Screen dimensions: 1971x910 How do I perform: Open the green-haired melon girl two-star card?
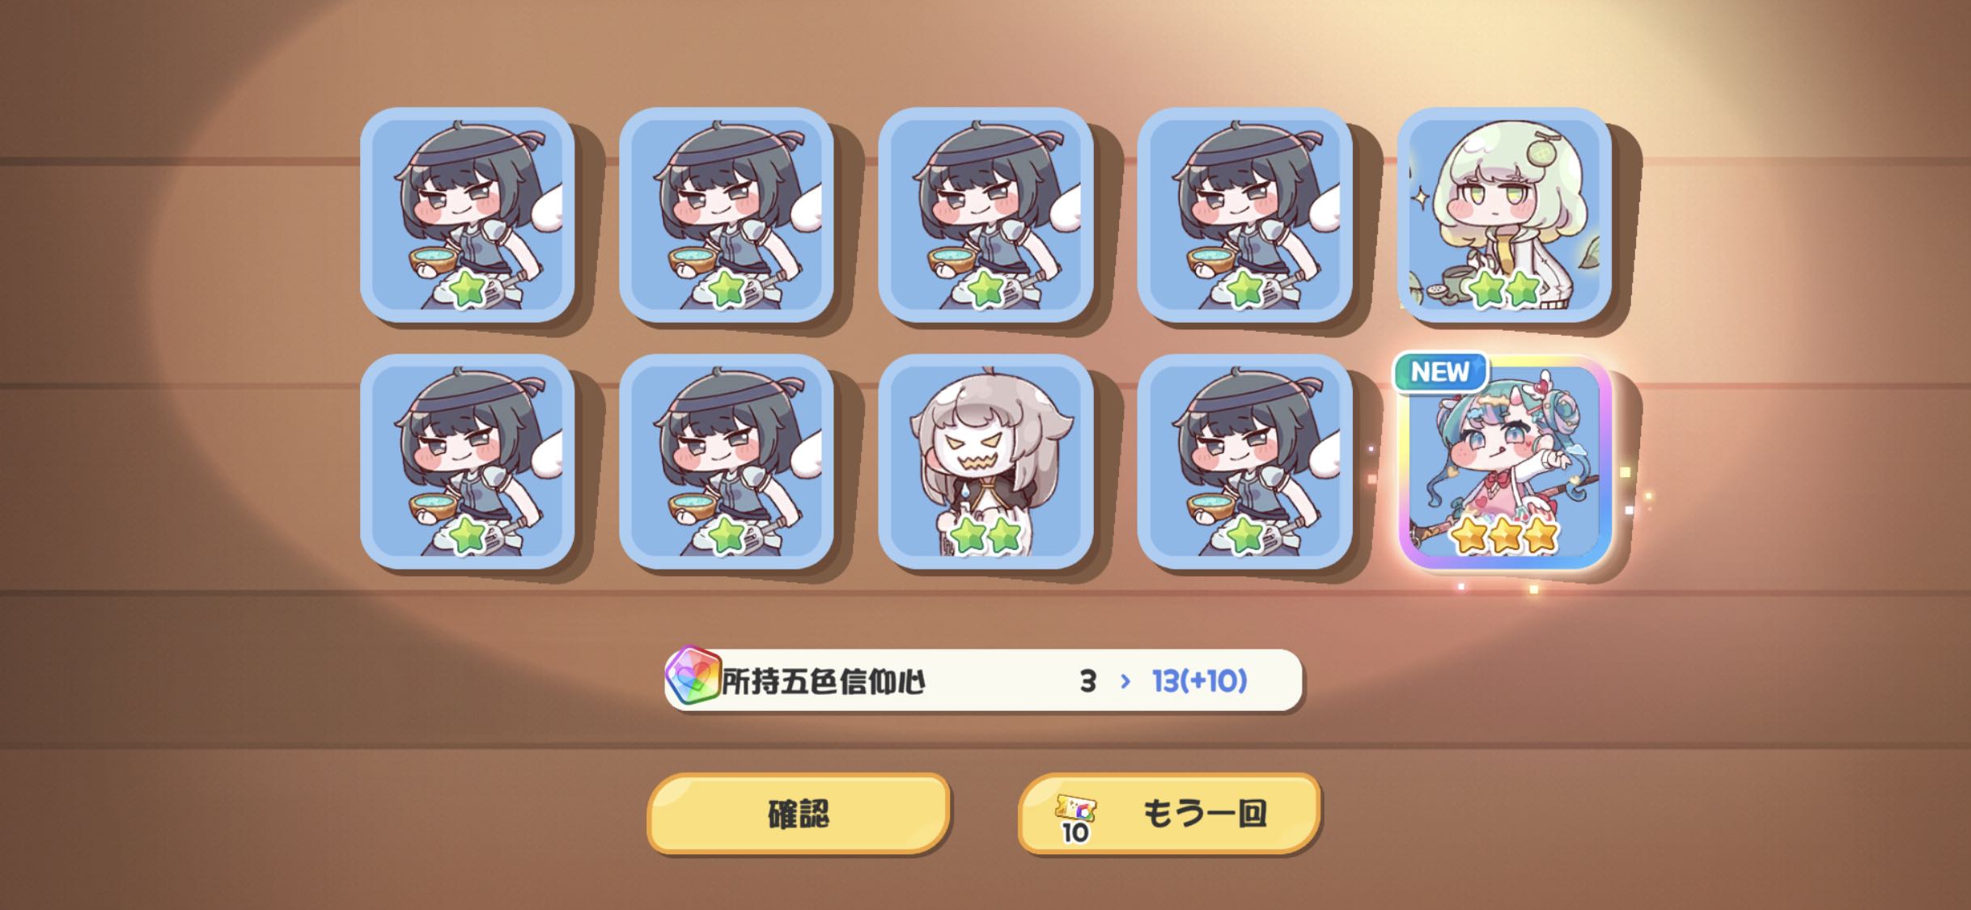click(1505, 214)
